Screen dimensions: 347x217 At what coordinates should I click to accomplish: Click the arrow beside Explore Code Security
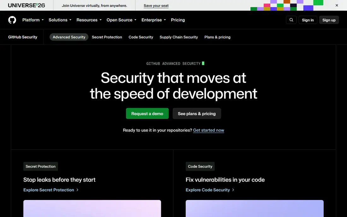coord(233,190)
